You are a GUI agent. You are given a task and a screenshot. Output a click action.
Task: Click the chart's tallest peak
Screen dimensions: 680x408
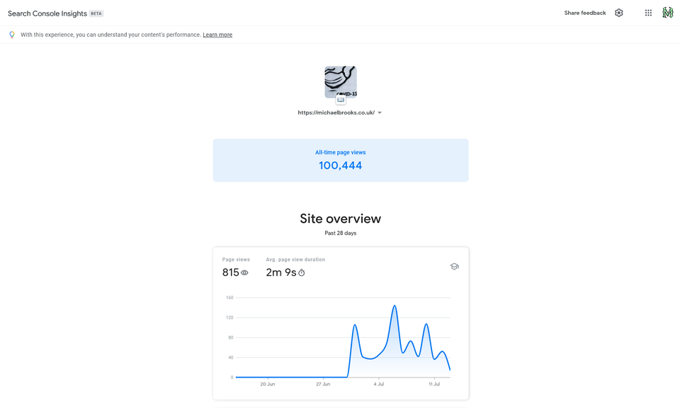(x=395, y=305)
